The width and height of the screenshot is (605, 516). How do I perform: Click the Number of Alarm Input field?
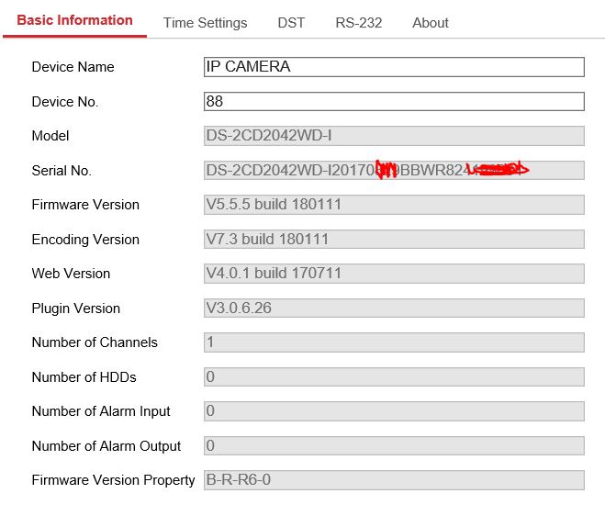coord(394,411)
